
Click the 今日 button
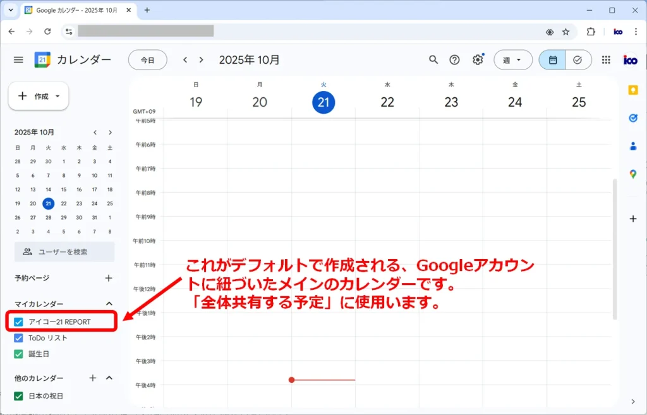147,60
